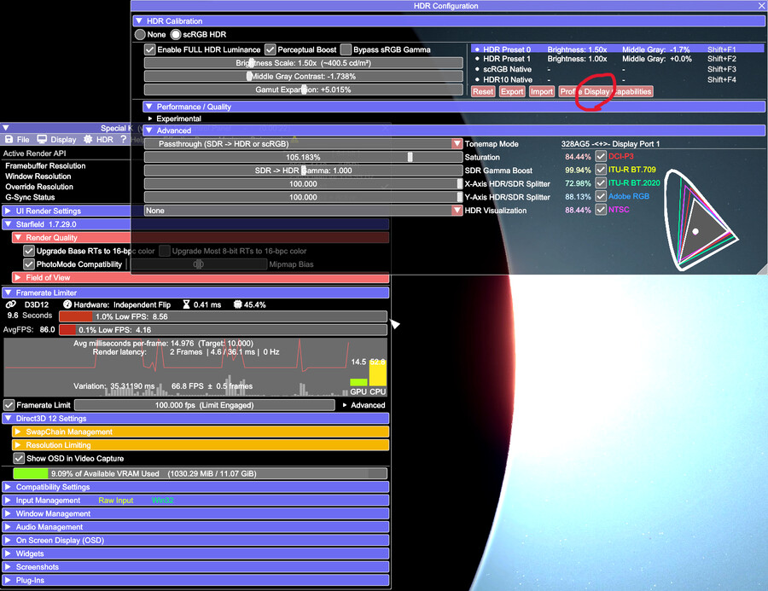Screen dimensions: 768x591
Task: Expand Input Management section
Action: click(x=195, y=501)
